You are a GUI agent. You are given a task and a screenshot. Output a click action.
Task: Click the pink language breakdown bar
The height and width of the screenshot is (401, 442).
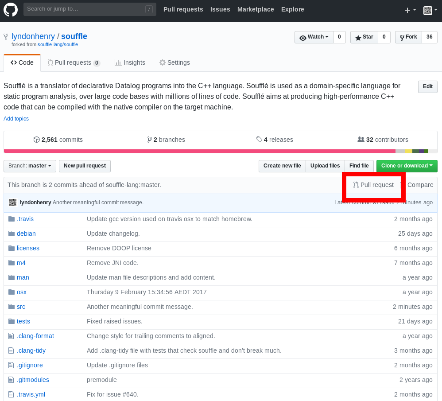(200, 151)
